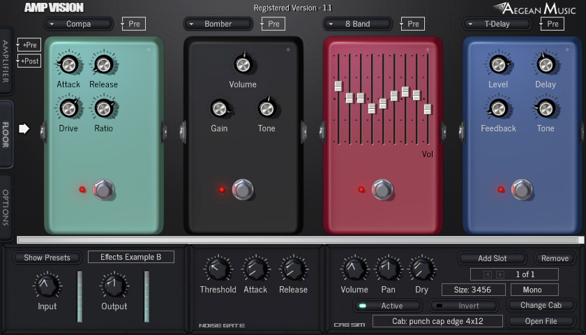
Task: Open the Bomber effect selector dropdown
Action: click(x=218, y=24)
